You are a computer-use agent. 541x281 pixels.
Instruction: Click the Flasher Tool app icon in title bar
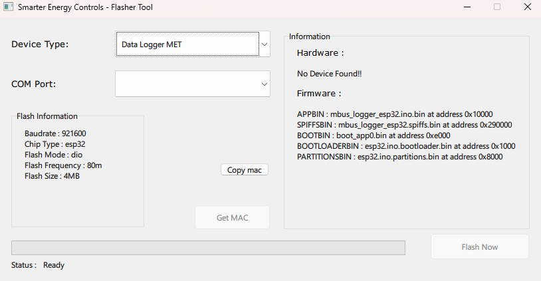click(x=8, y=7)
